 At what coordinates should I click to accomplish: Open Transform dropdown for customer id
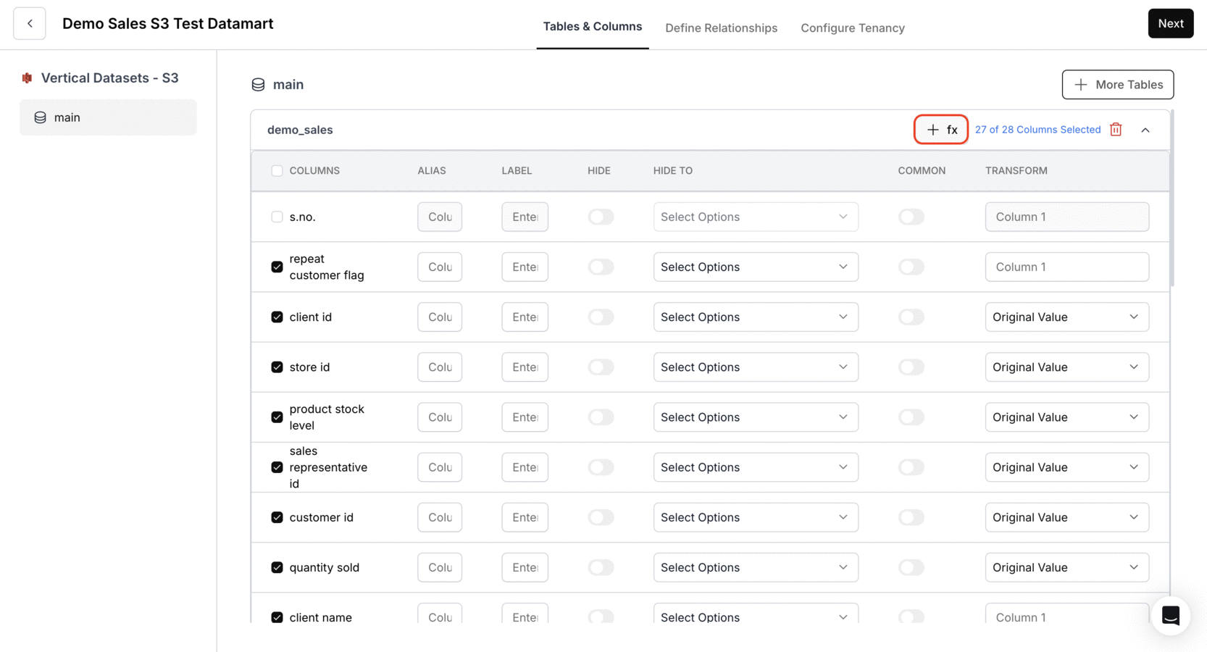[x=1066, y=517]
